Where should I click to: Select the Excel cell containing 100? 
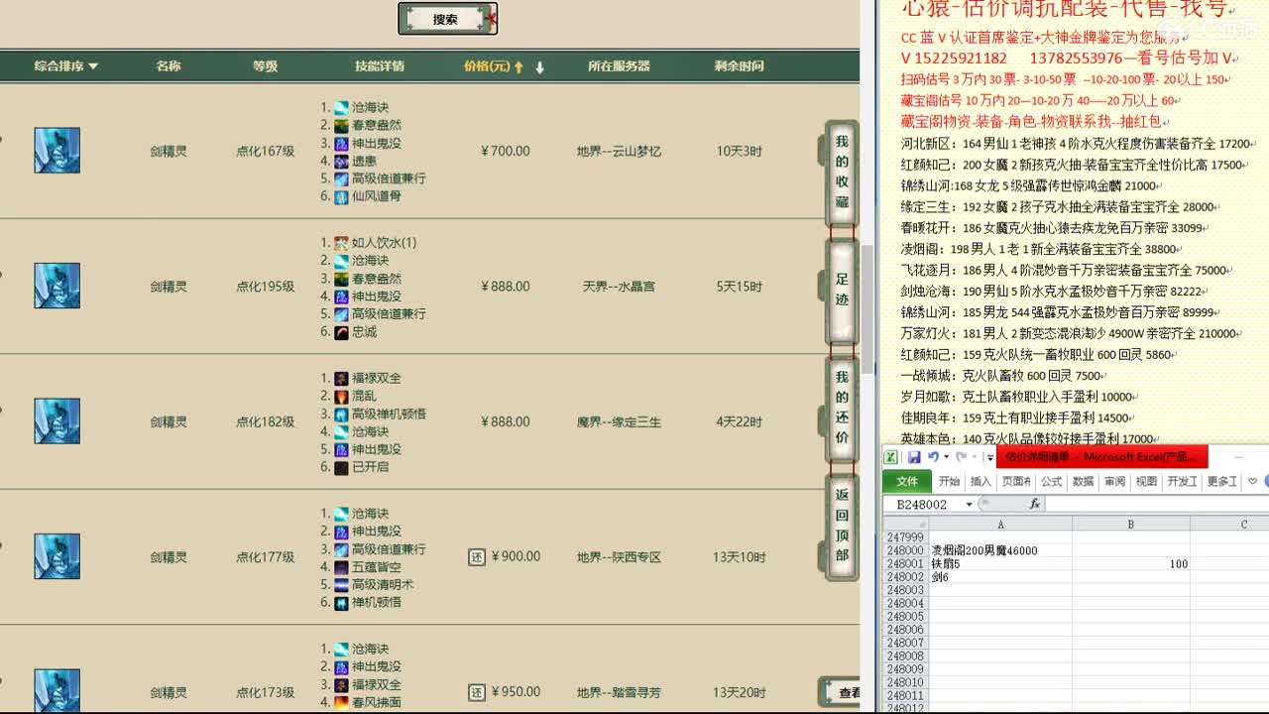(x=1131, y=563)
